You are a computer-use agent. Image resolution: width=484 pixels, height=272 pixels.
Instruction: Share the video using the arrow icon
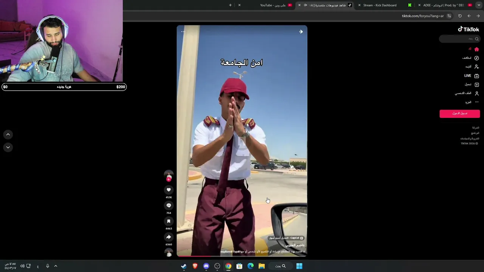[x=169, y=237]
